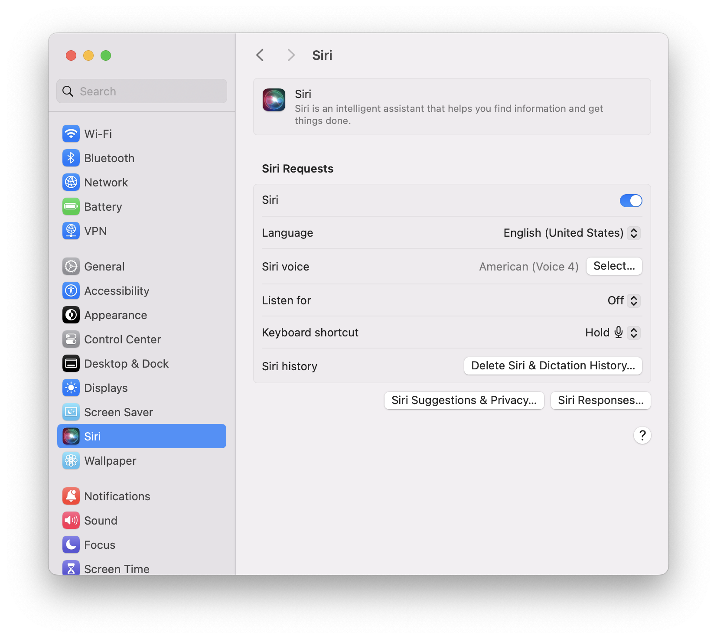Turn off the Siri toggle switch

point(631,200)
